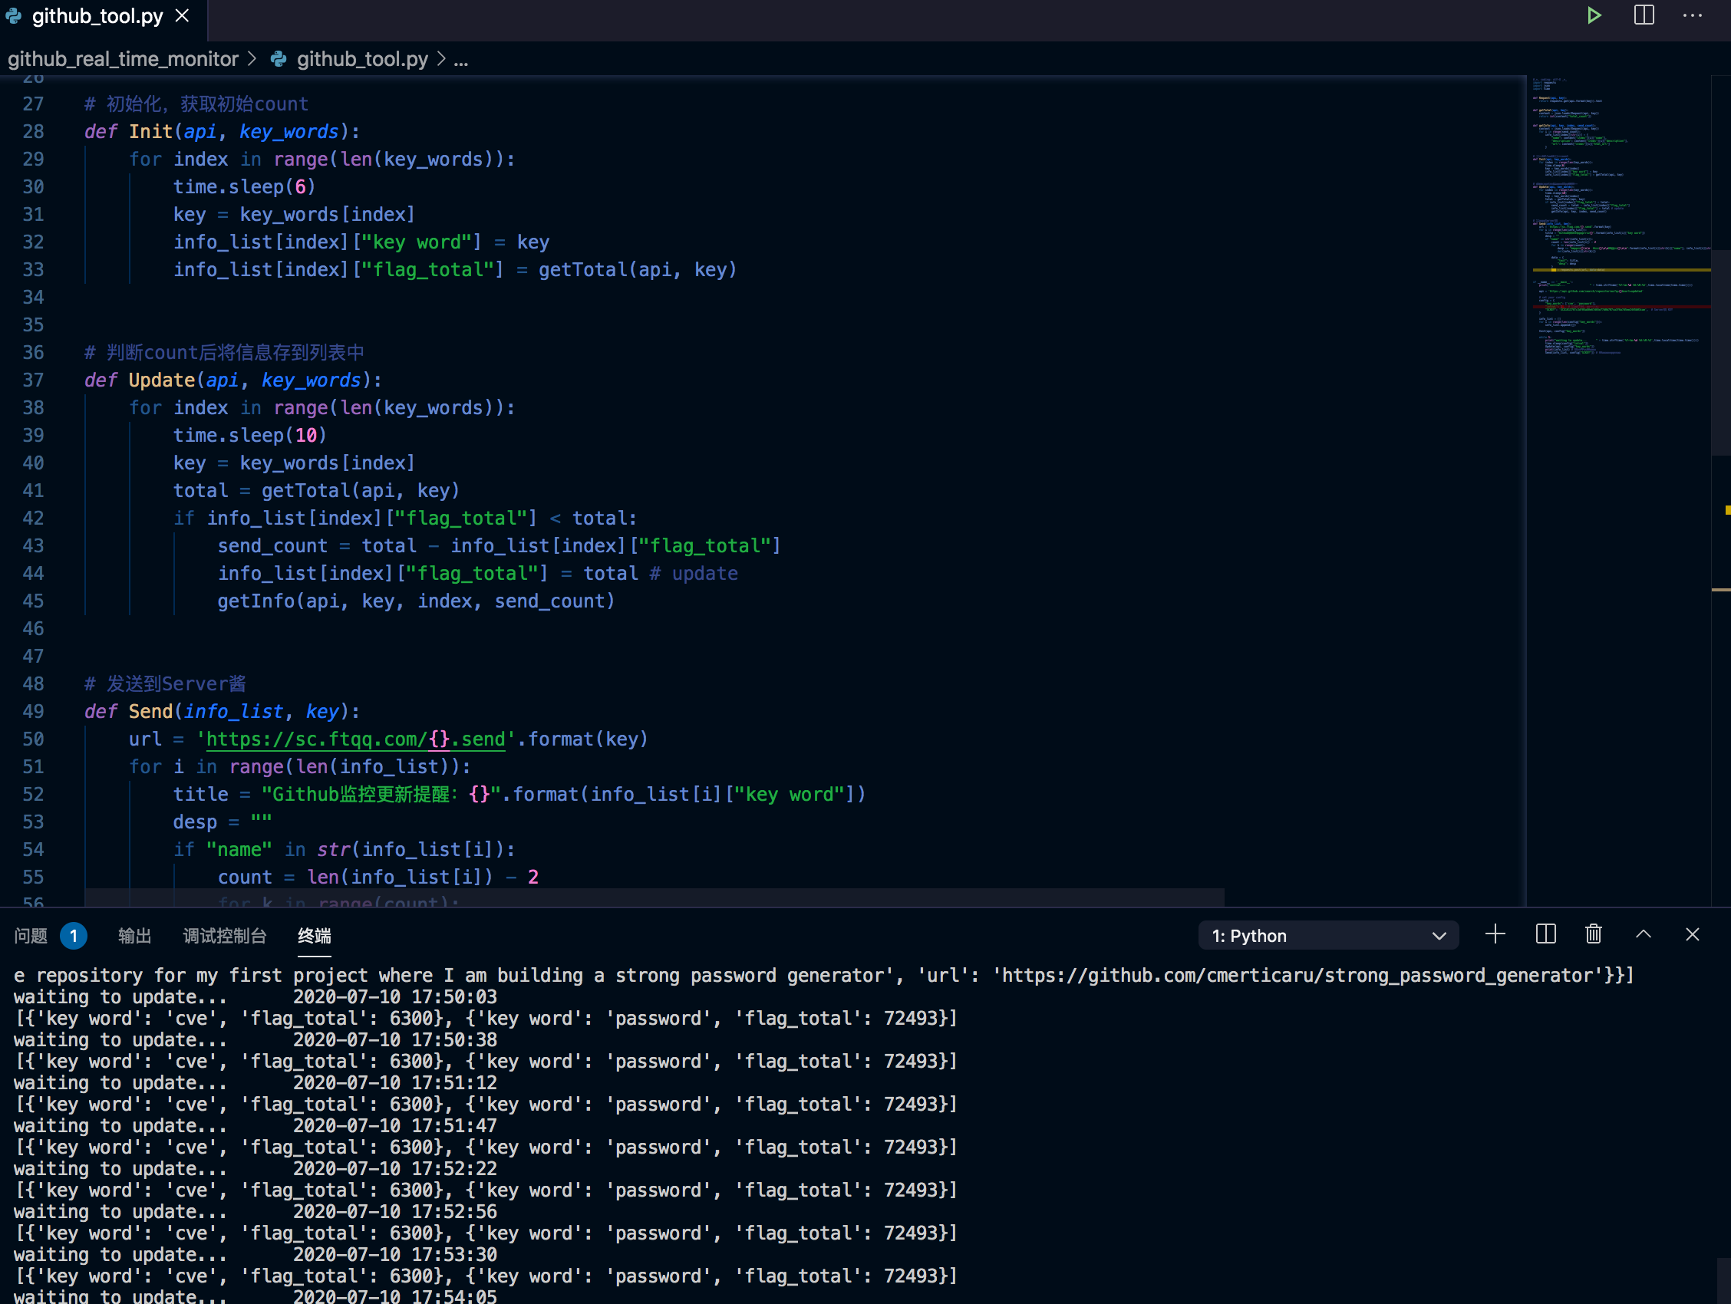Open the 1: Python terminal selector dropdown

[1328, 936]
